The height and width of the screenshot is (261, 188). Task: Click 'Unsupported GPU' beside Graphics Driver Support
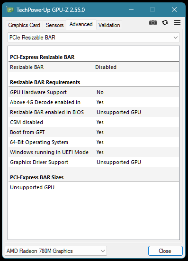[x=119, y=162]
